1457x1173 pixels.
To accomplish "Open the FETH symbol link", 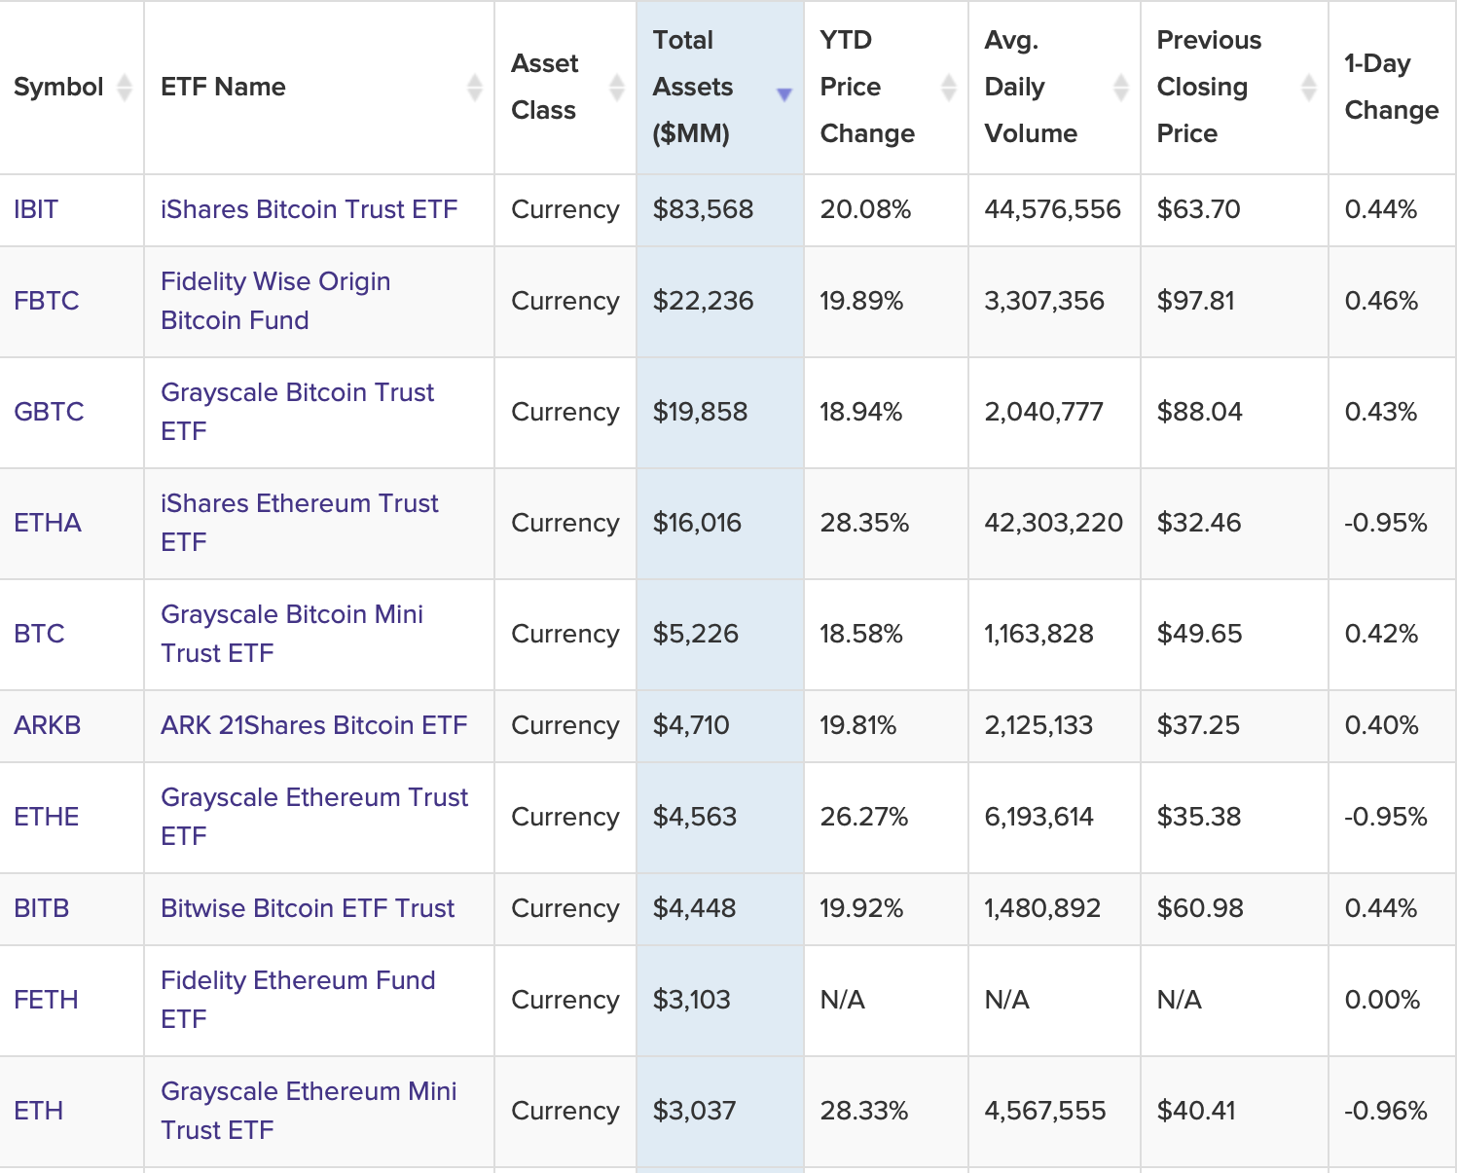I will pos(46,1000).
